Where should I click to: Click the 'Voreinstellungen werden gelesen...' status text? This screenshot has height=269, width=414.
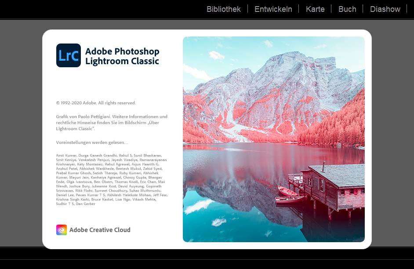tap(92, 142)
